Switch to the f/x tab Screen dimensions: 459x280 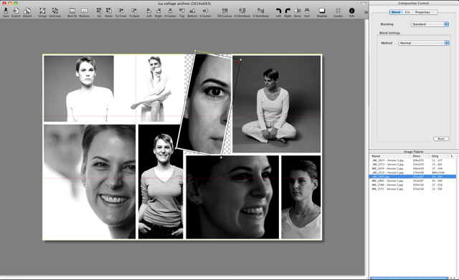tap(407, 12)
